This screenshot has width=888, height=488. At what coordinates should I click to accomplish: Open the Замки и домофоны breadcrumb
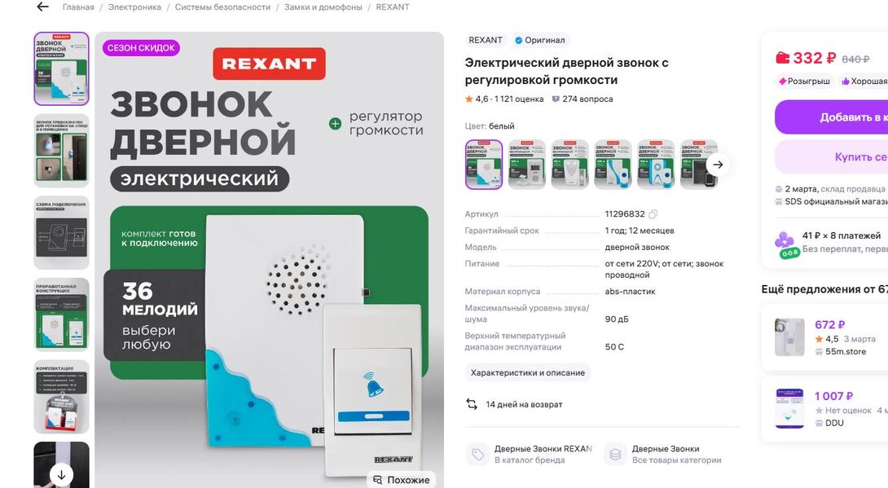pos(323,7)
